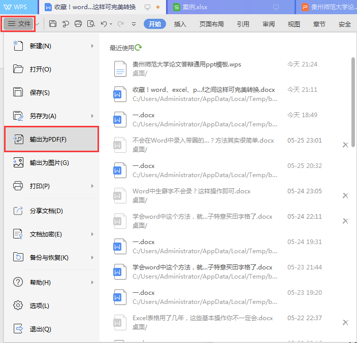Remove Word中生僻字不会录 entry with X

coord(345,196)
